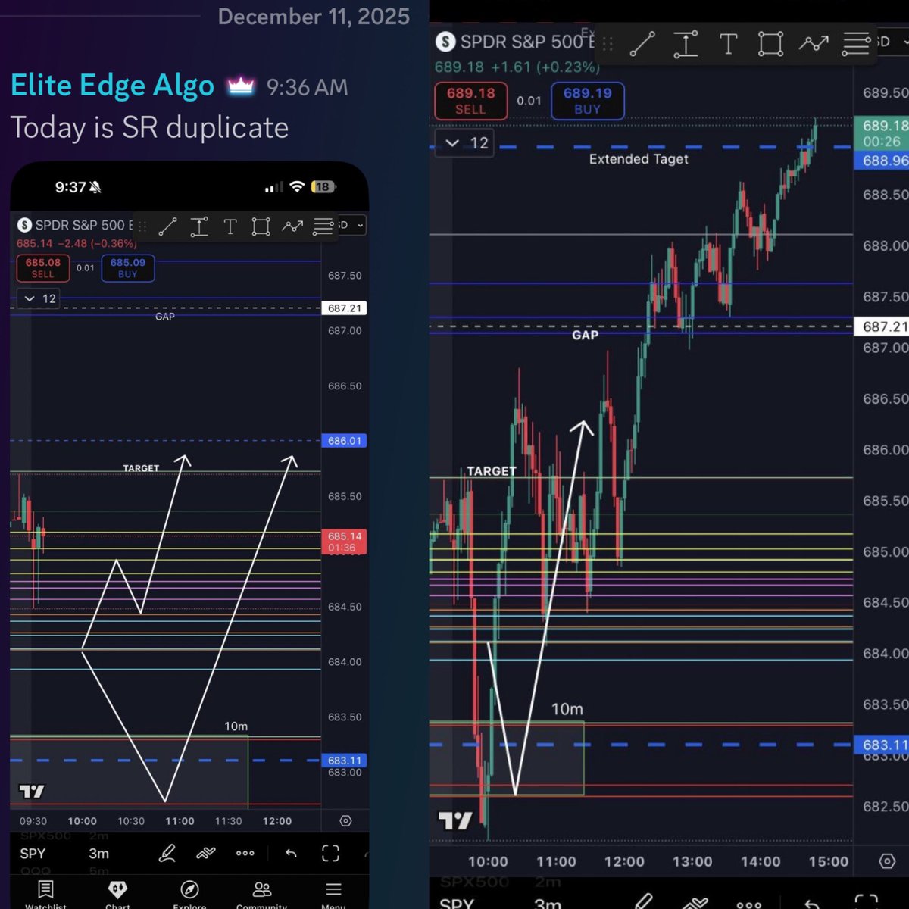Open chart settings gear in right chart
This screenshot has height=909, width=909.
coord(886,861)
